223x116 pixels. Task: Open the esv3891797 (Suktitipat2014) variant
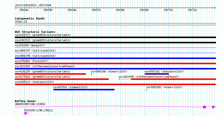coord(35,51)
